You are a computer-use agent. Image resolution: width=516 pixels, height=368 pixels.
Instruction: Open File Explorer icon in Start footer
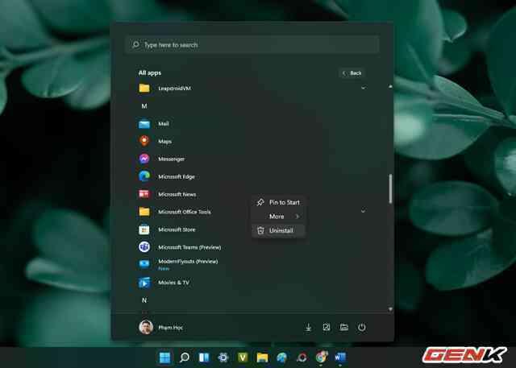tap(344, 327)
